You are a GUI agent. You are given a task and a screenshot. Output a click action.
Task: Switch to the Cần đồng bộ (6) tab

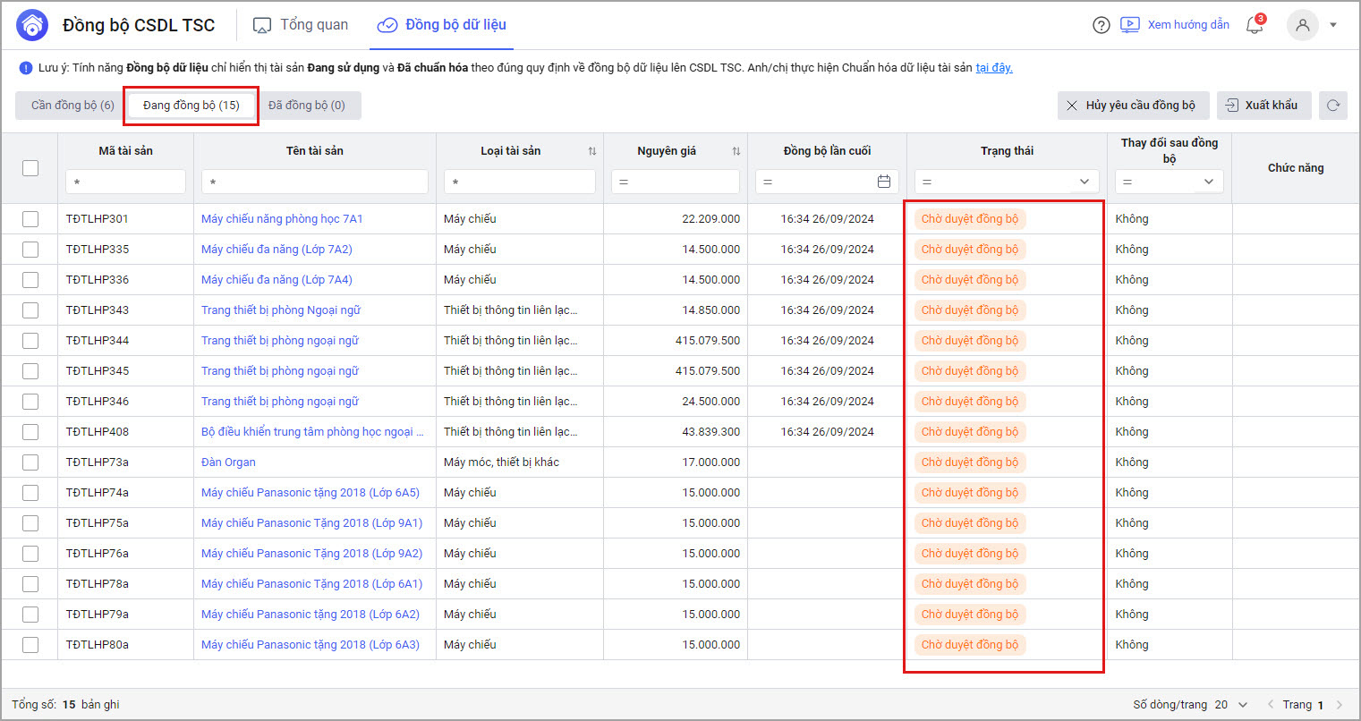(72, 106)
